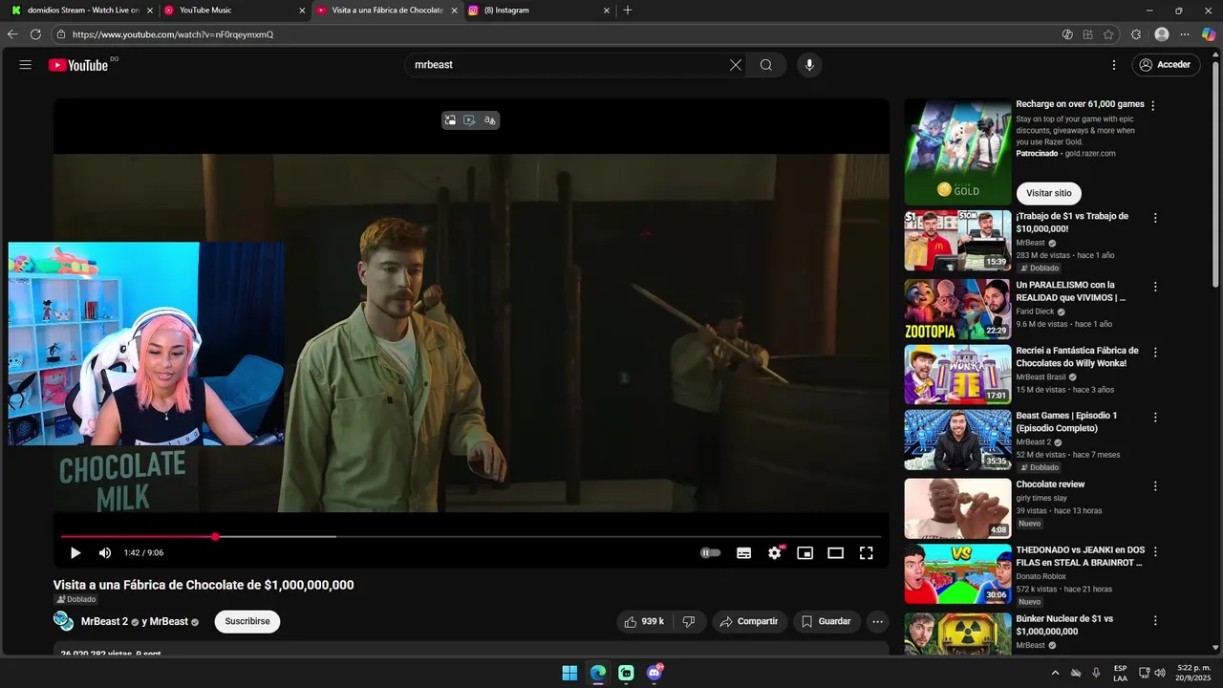Screen dimensions: 1223x688
Task: Clear the mrbeast search text
Action: pyautogui.click(x=736, y=65)
